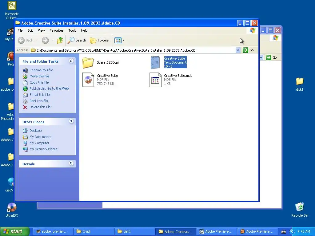Screen dimensions: 315x236
Task: Click Print this file link
Action: (x=38, y=101)
